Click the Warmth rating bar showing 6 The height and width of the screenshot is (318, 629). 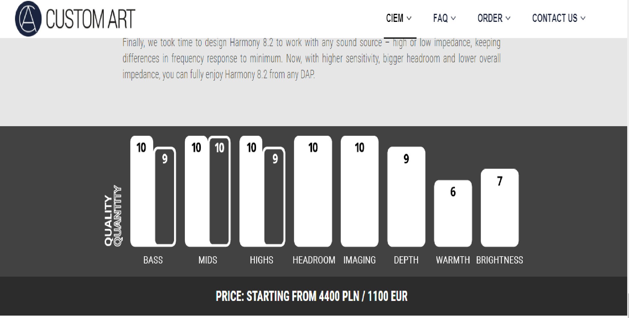point(453,213)
